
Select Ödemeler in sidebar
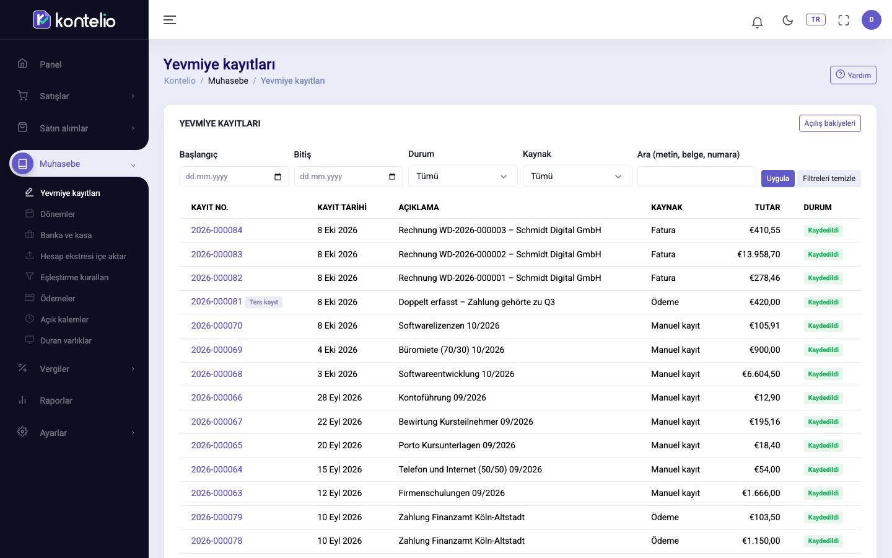[x=58, y=298]
